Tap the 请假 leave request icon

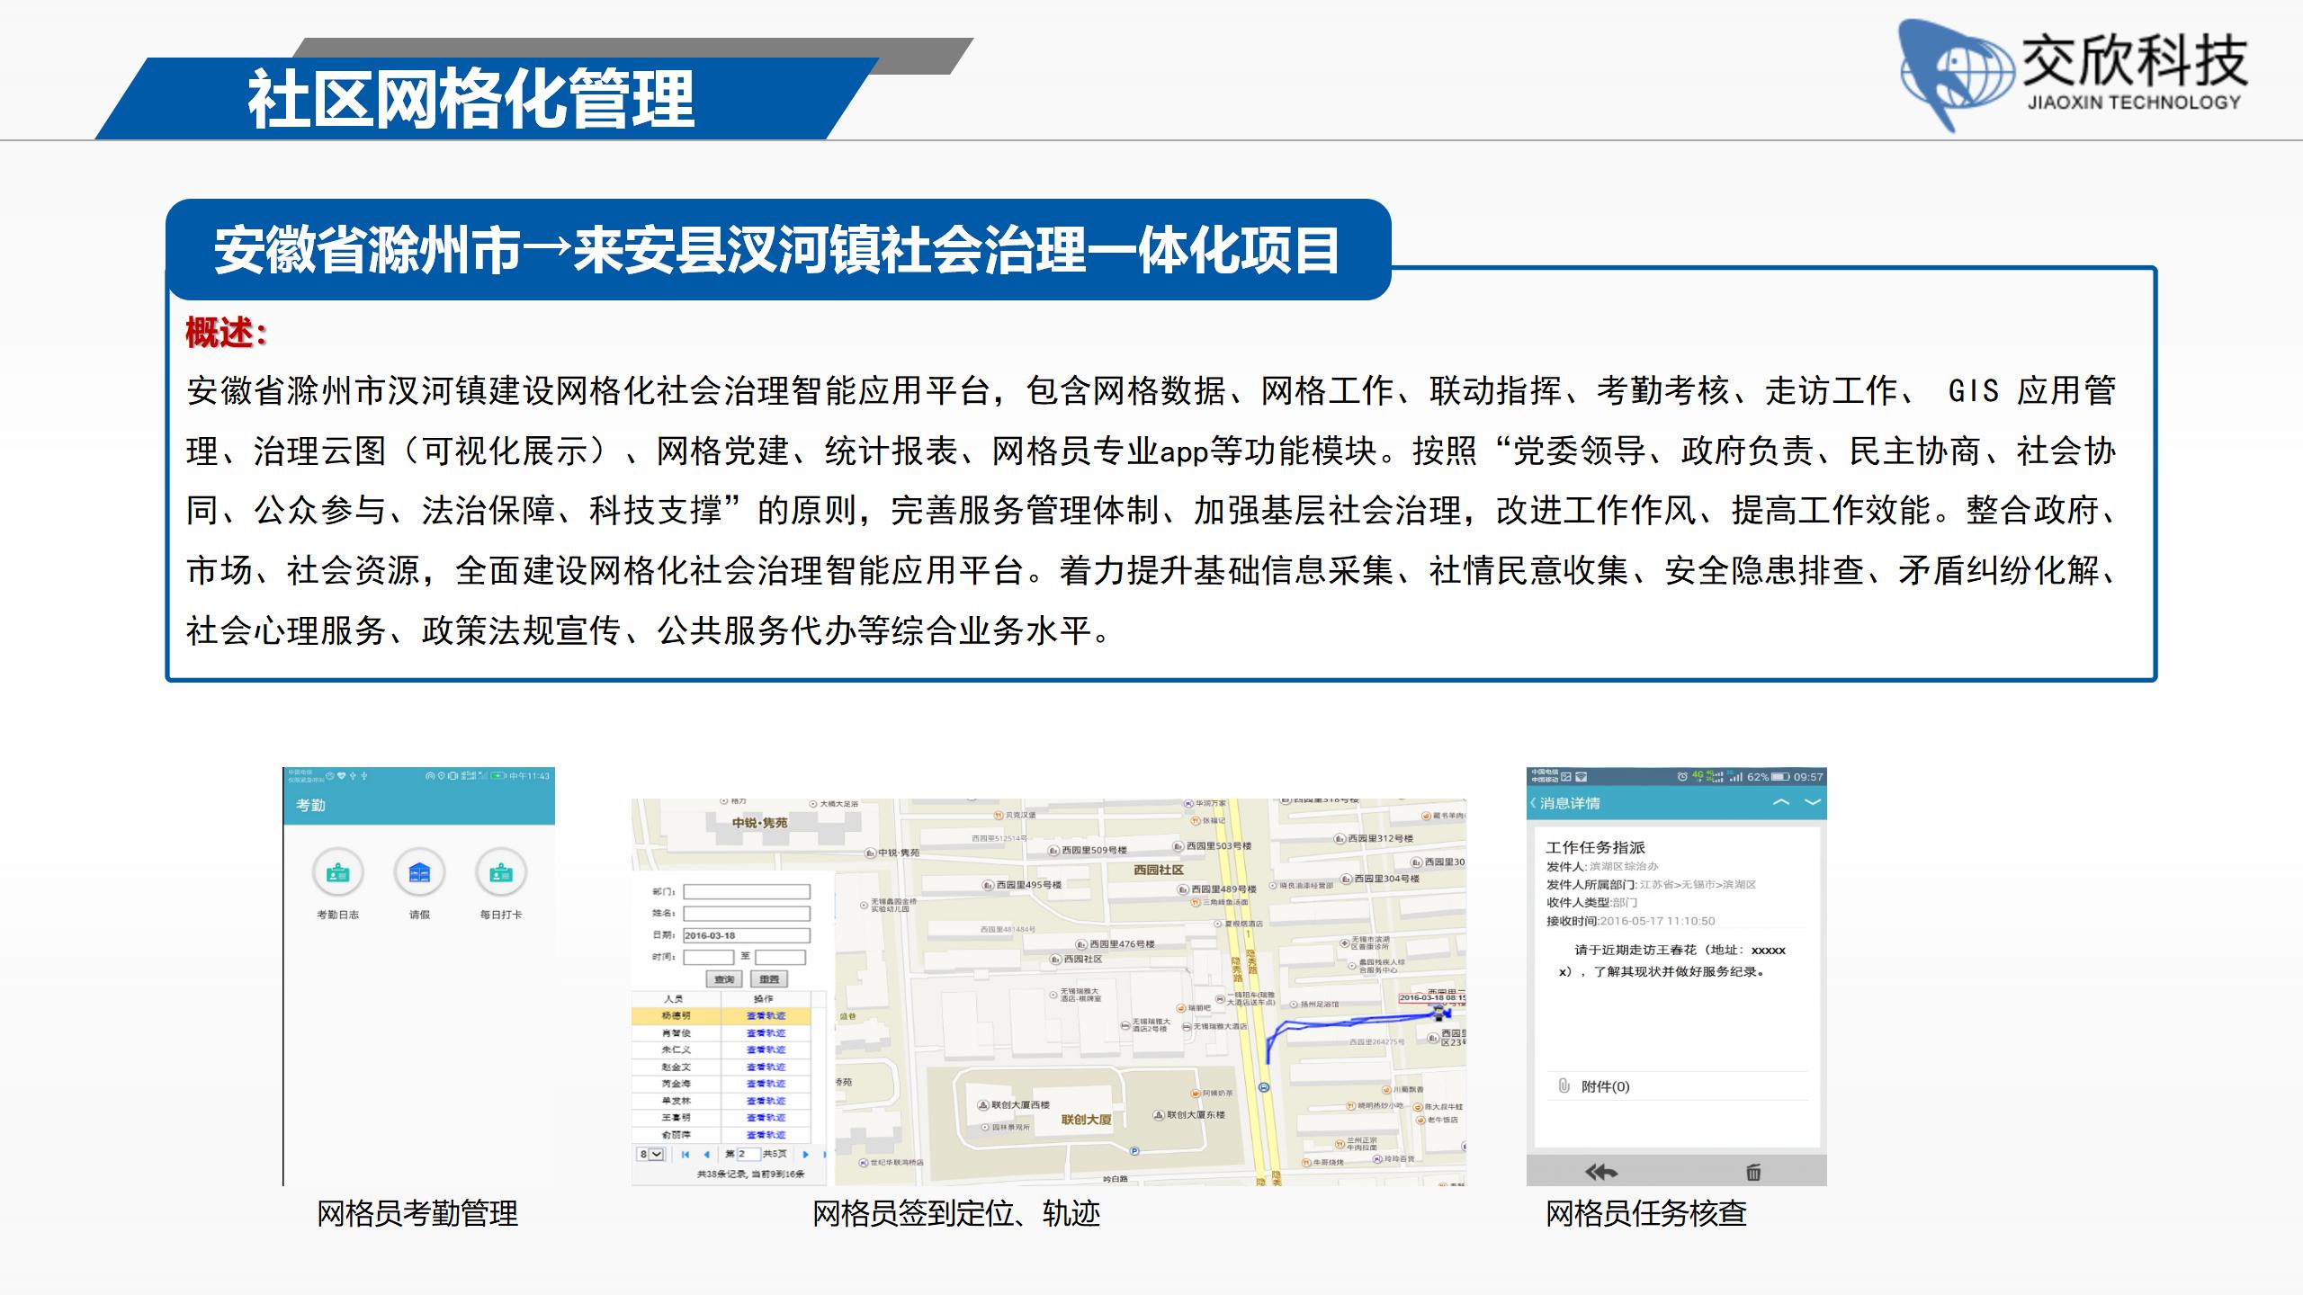click(x=419, y=872)
